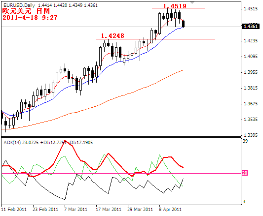Image resolution: width=263 pixels, height=216 pixels.
Task: Click the ADX scale value 3
Action: (x=244, y=202)
